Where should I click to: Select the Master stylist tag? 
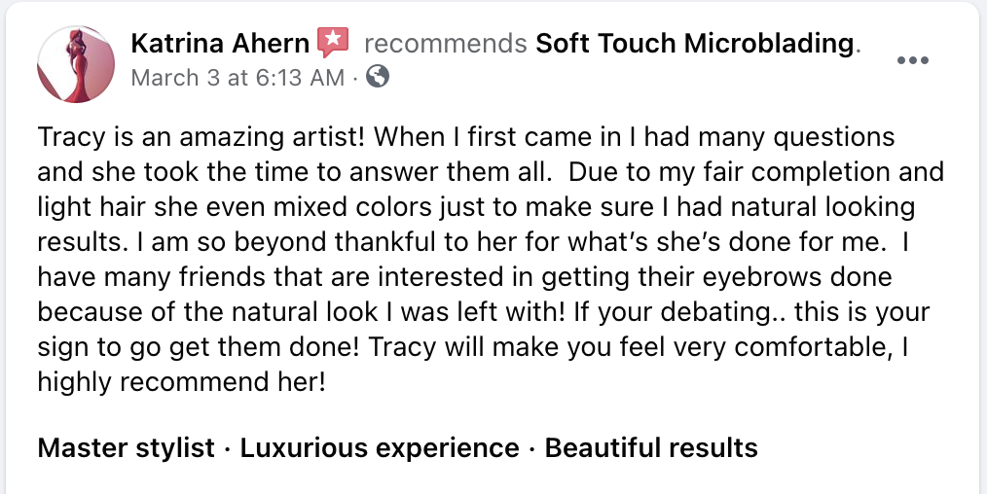[x=126, y=448]
